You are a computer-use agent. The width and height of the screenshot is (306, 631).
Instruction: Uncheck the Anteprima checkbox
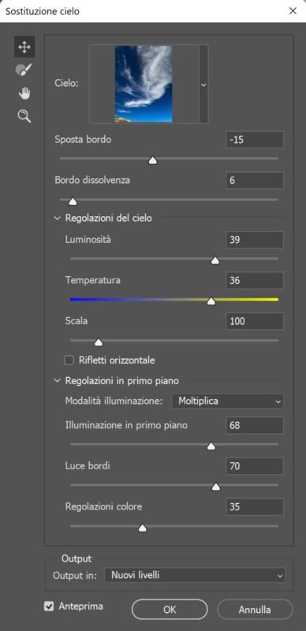pos(49,607)
